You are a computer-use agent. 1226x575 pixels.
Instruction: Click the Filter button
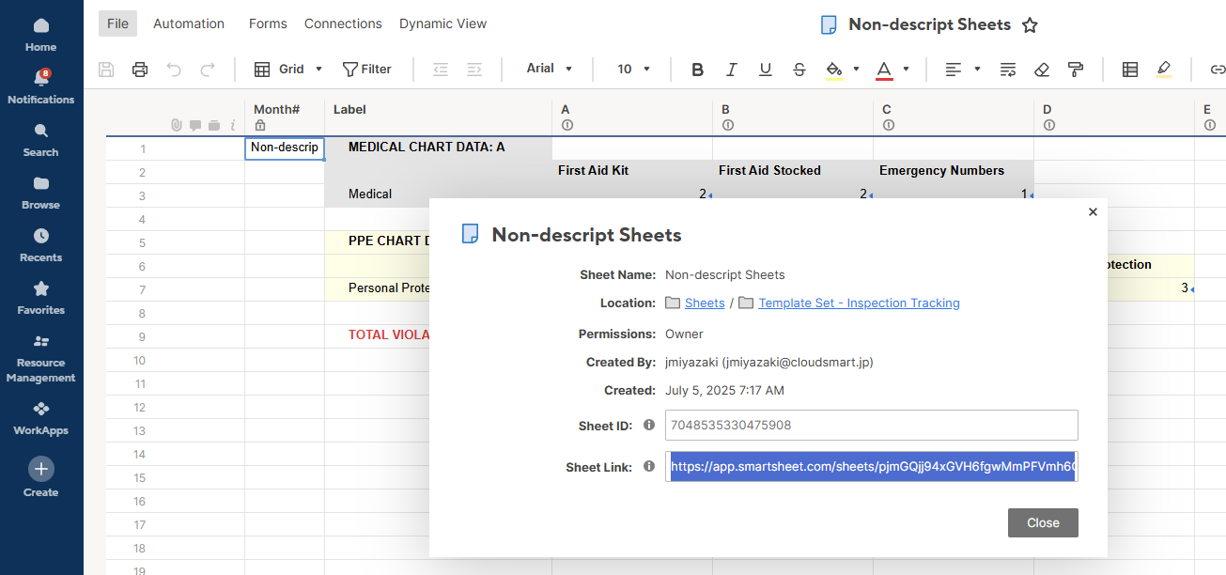click(366, 69)
